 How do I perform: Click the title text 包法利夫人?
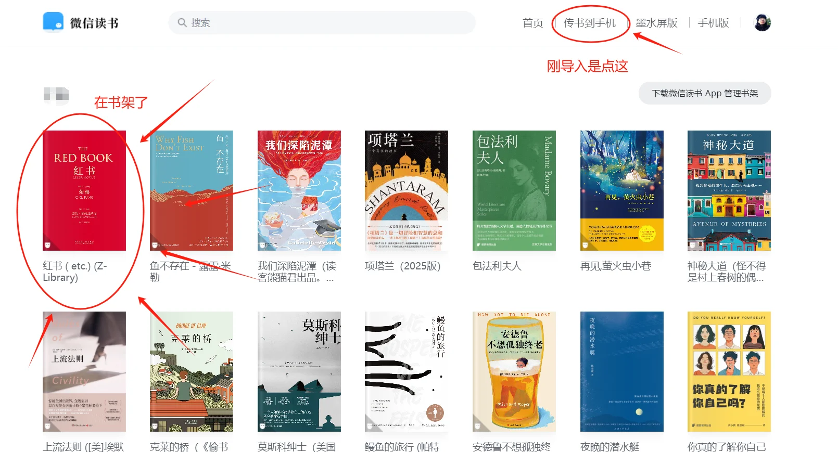[x=497, y=266]
